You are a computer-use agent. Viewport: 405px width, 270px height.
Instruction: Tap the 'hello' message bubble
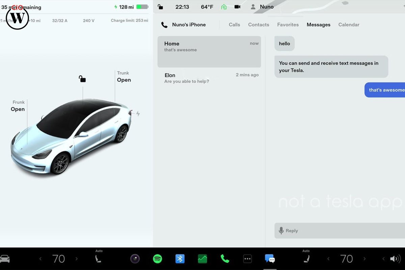[285, 44]
